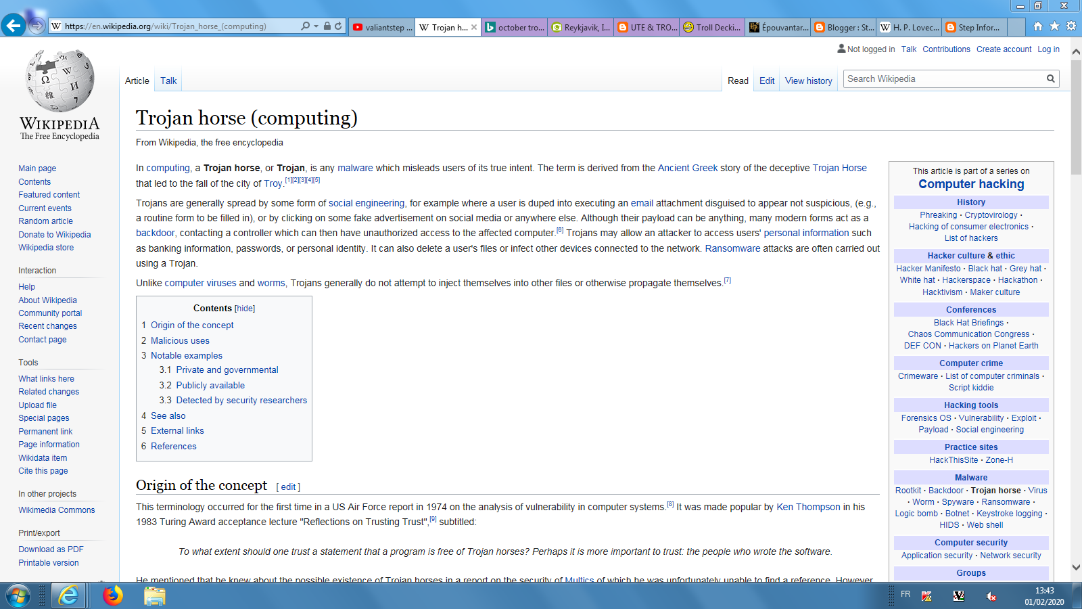
Task: Open the Contributions link
Action: coord(946,49)
